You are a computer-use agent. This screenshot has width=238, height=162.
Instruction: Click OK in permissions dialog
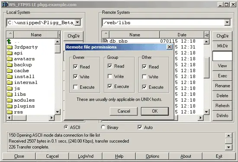pos(154,111)
